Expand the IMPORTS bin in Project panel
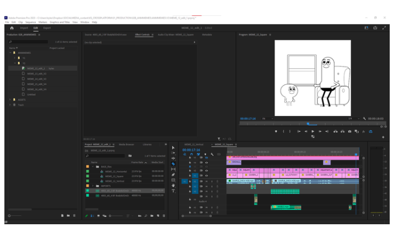Viewport: 393px width, 227px height. pyautogui.click(x=93, y=186)
